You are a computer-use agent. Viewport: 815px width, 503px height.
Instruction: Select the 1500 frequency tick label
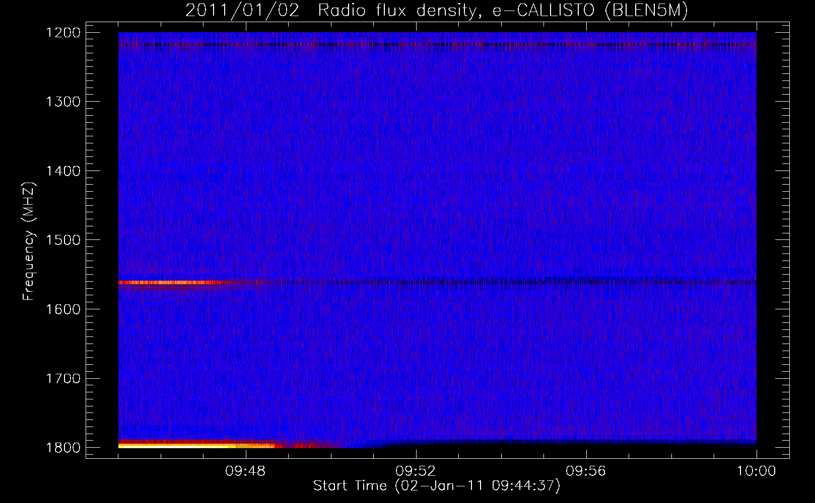tap(63, 240)
